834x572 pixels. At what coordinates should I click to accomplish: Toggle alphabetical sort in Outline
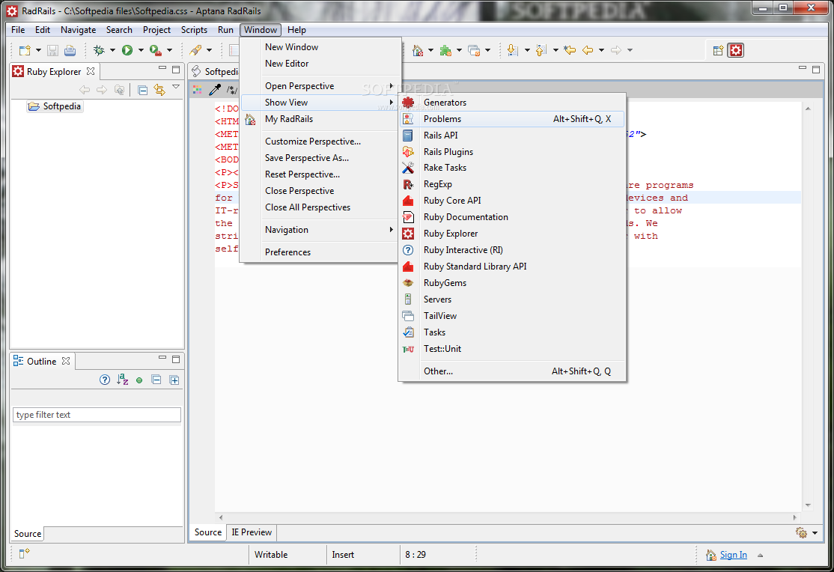pyautogui.click(x=122, y=380)
